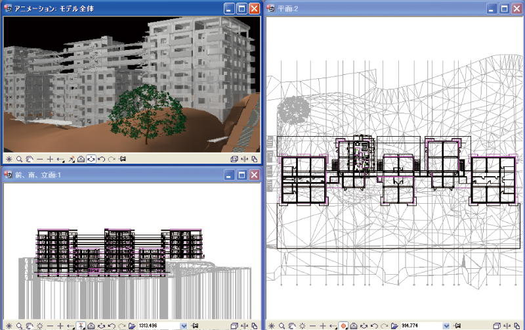Viewport: 525px width, 330px height.
Task: Click split-view divider icon in animation window
Action: pyautogui.click(x=244, y=159)
